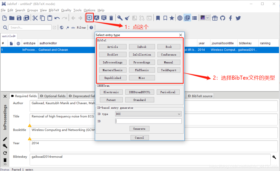Select the Required fields tab

(24, 96)
